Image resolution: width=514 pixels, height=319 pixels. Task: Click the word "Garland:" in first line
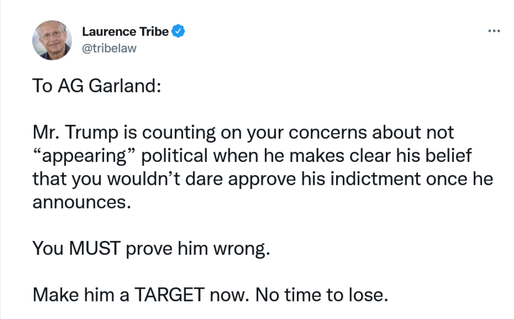[x=125, y=86]
